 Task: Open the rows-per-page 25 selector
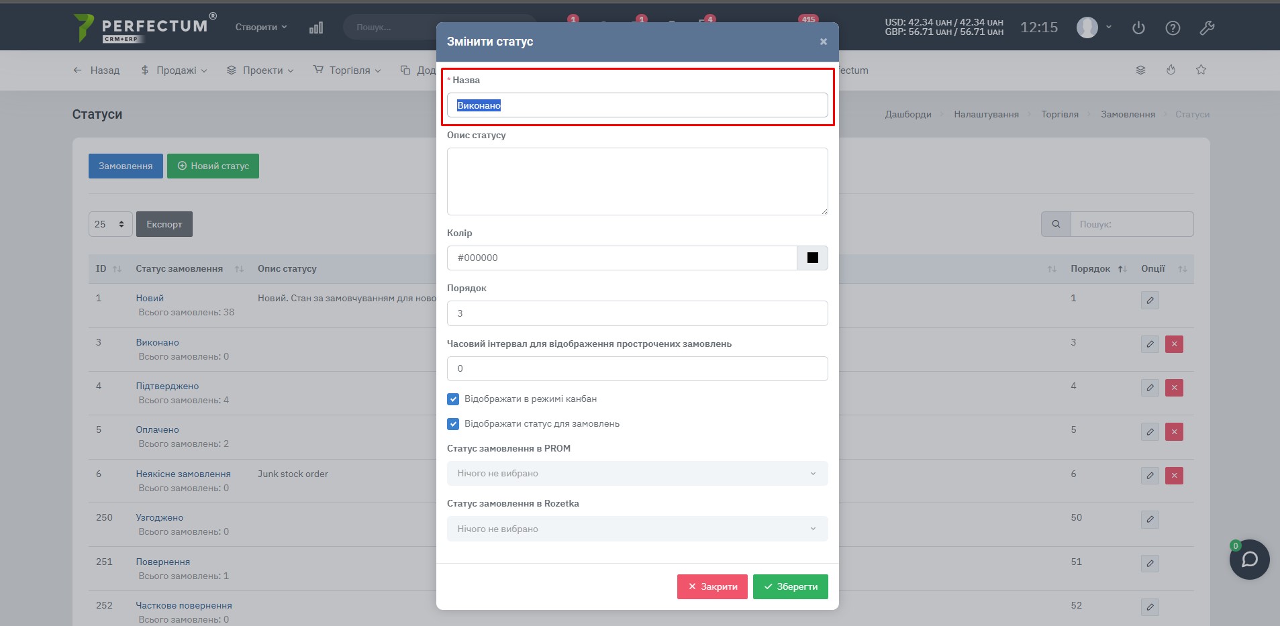(x=110, y=224)
